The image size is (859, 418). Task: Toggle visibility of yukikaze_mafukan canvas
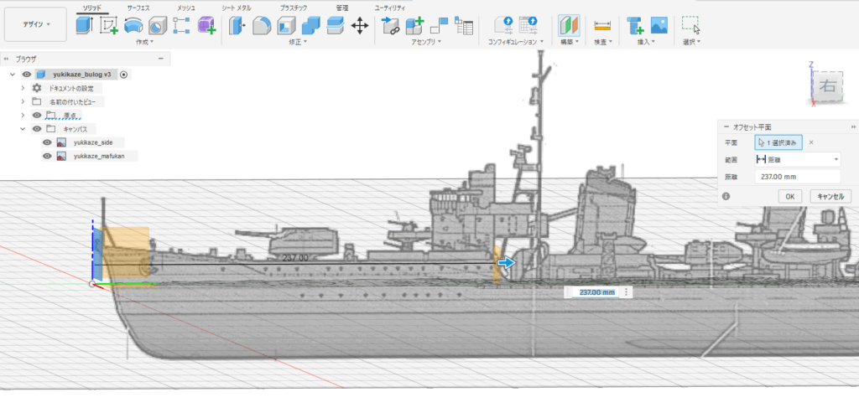pyautogui.click(x=47, y=156)
